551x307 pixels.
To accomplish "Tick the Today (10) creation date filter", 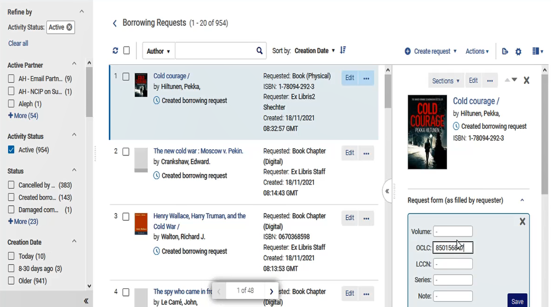I will click(11, 256).
